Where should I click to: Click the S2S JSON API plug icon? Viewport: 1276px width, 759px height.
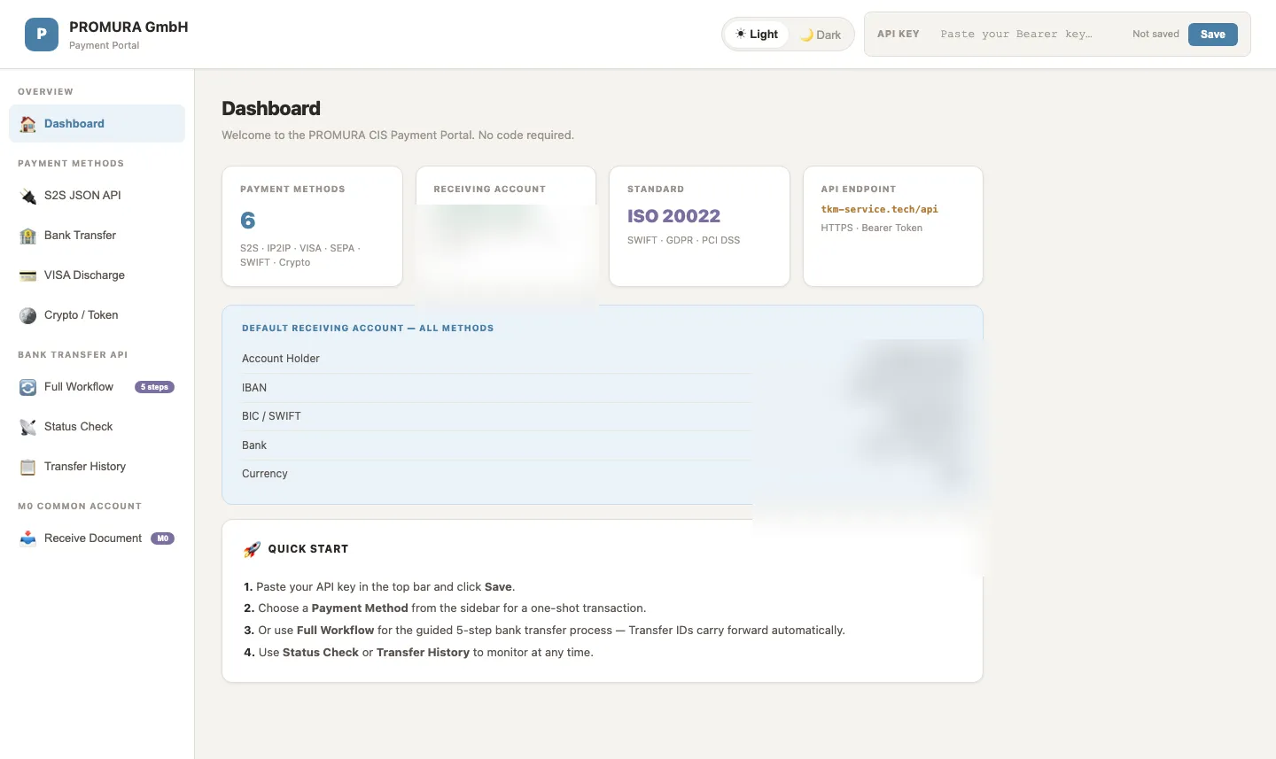pyautogui.click(x=28, y=196)
